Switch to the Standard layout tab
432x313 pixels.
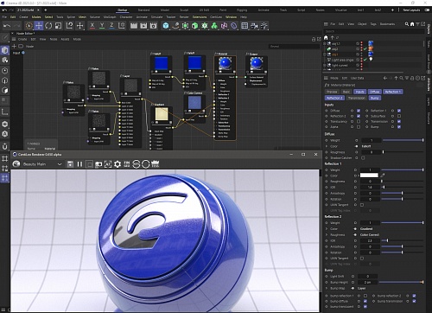click(143, 10)
